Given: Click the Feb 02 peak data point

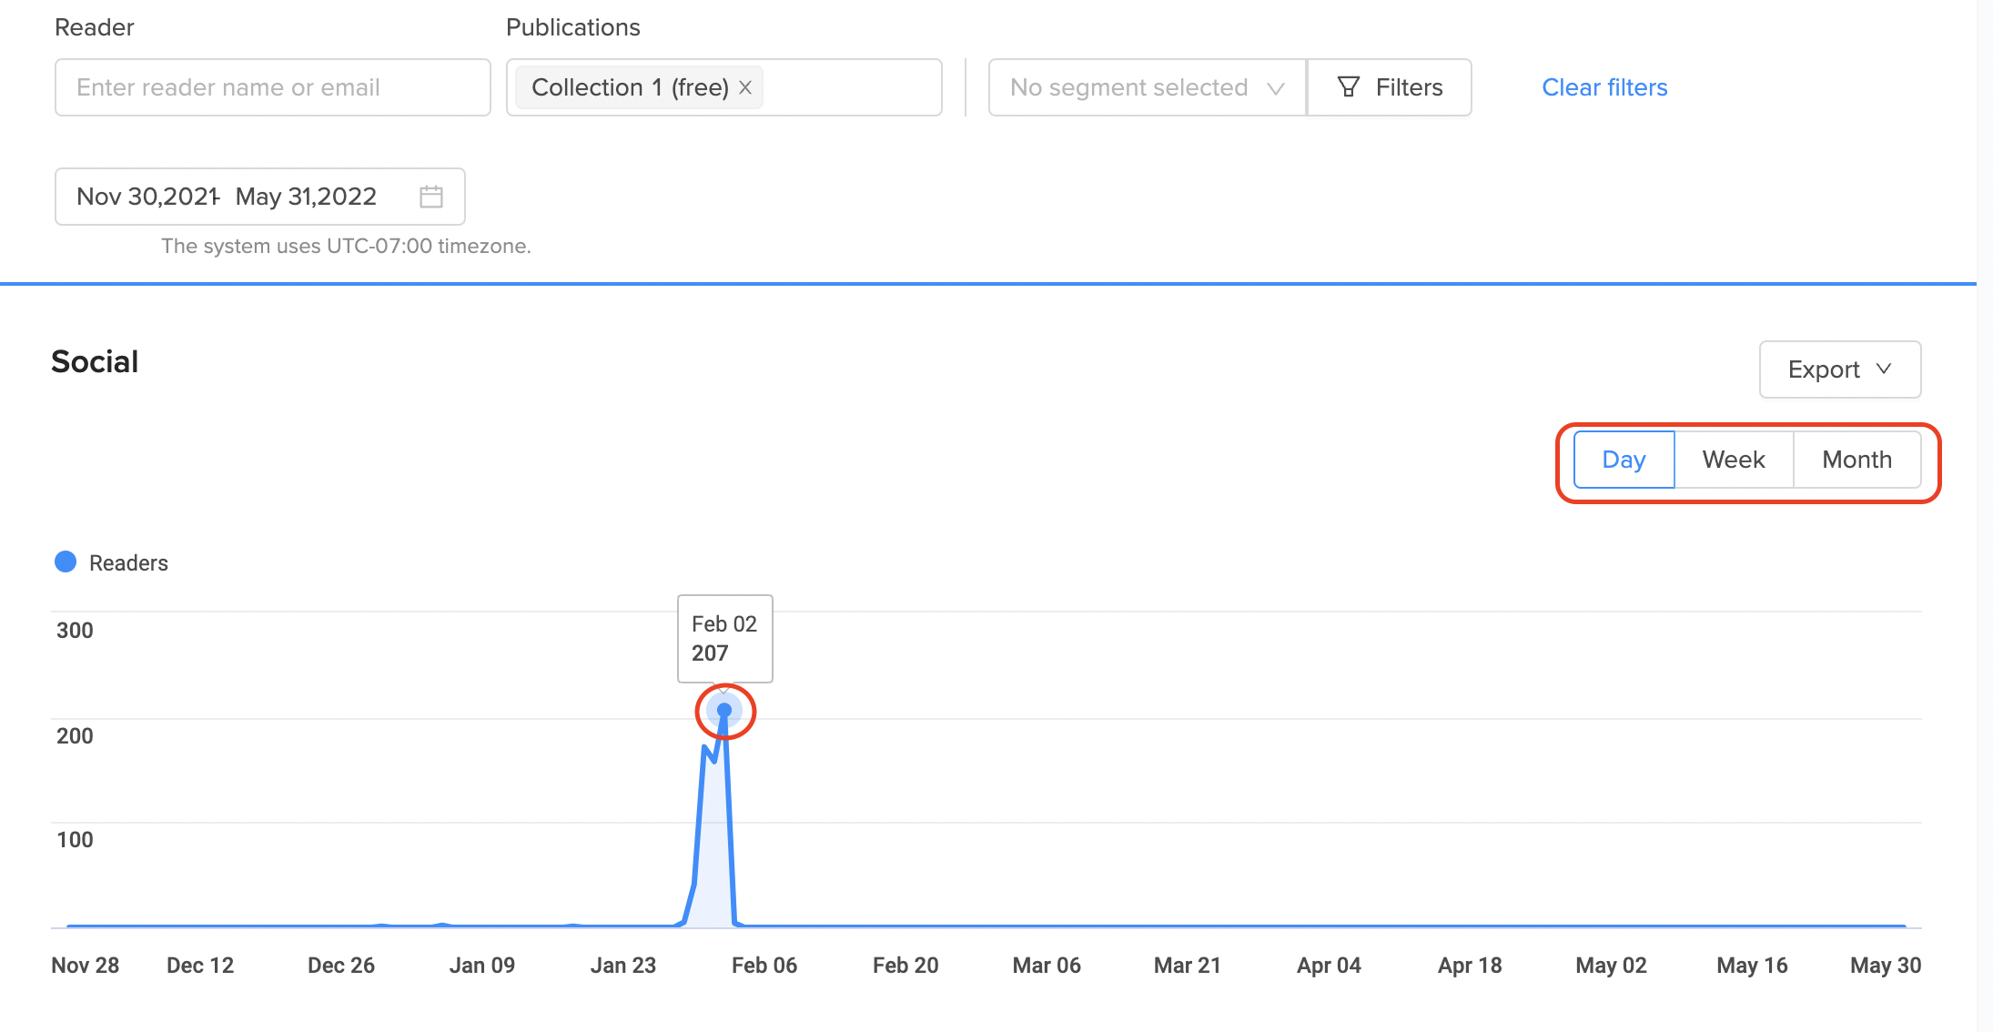Looking at the screenshot, I should (724, 710).
